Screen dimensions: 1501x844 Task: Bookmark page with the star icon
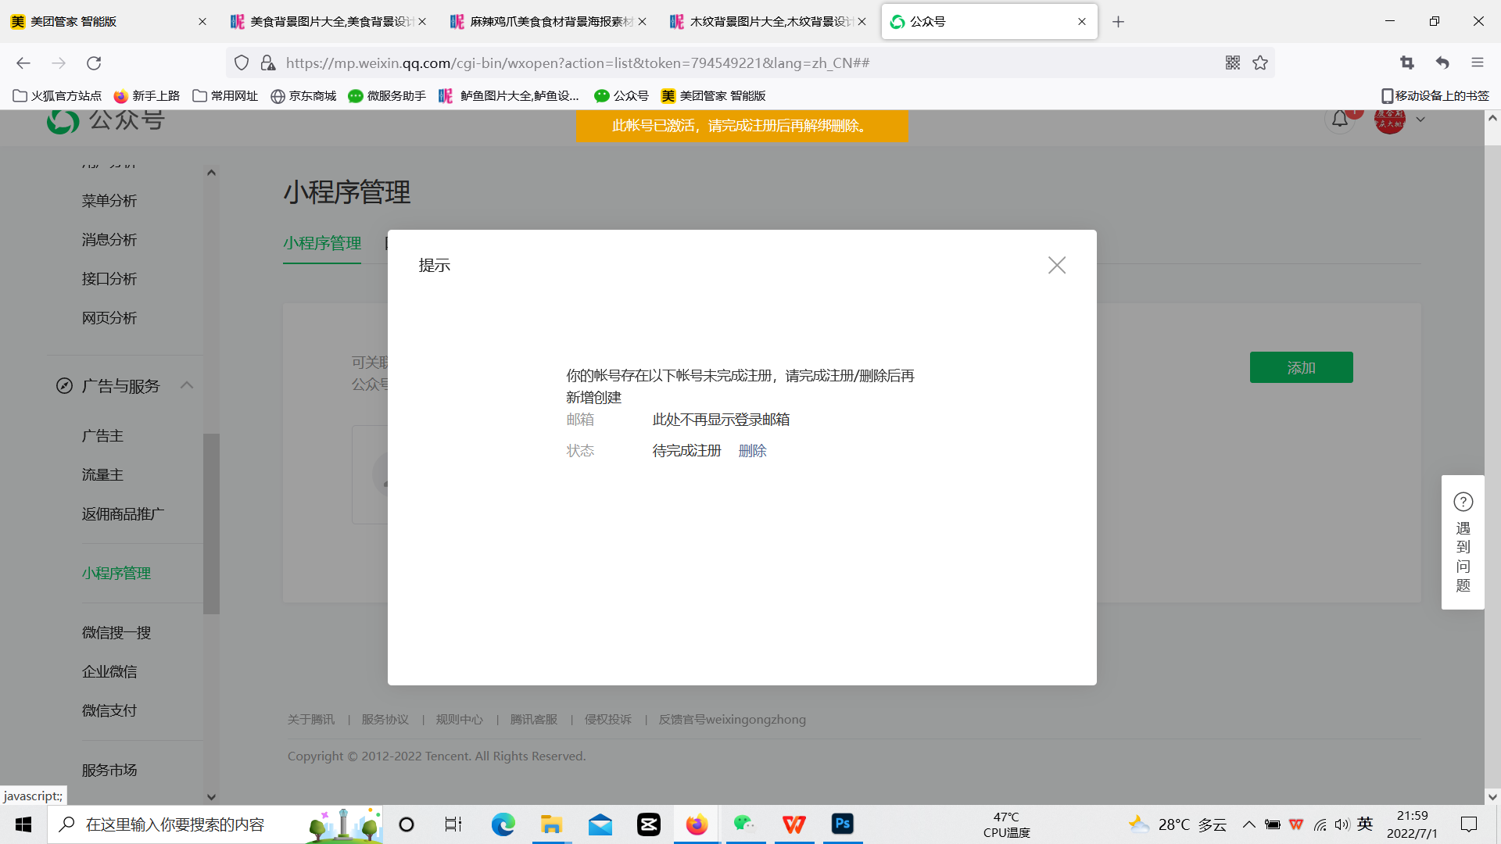point(1260,63)
